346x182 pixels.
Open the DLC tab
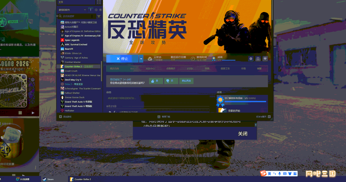[132, 69]
